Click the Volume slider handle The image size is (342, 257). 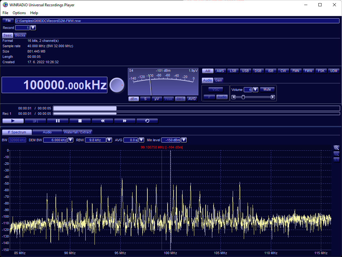(x=243, y=97)
